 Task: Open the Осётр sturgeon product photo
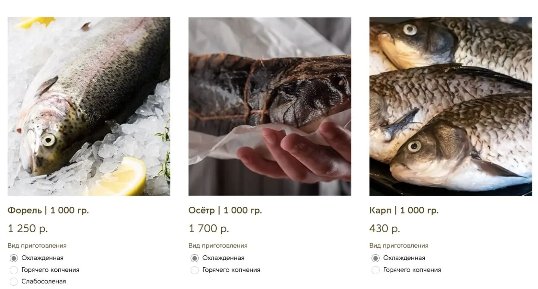pos(270,106)
